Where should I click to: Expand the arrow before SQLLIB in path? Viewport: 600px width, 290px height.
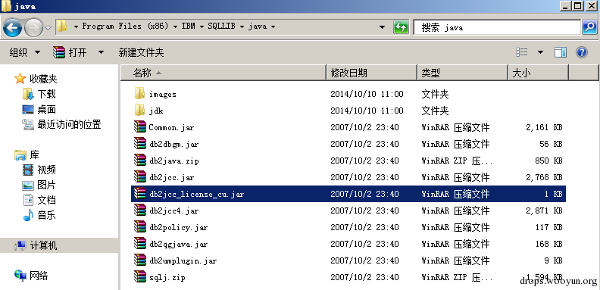[x=202, y=27]
